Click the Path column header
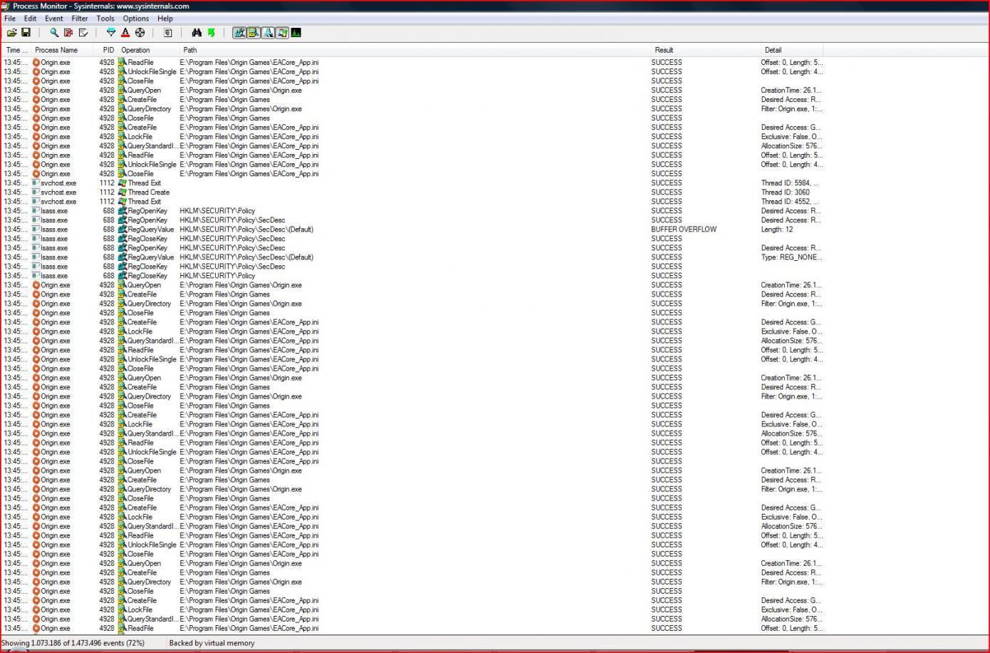 415,50
